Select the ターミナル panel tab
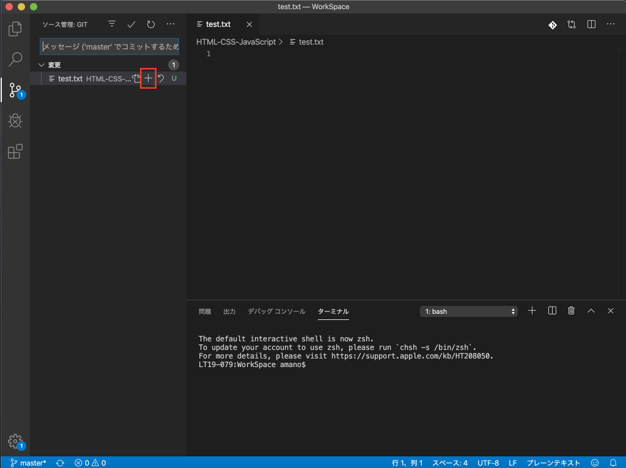The image size is (626, 468). pyautogui.click(x=333, y=311)
